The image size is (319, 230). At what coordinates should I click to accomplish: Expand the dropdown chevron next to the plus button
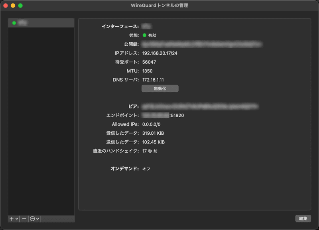(17, 219)
